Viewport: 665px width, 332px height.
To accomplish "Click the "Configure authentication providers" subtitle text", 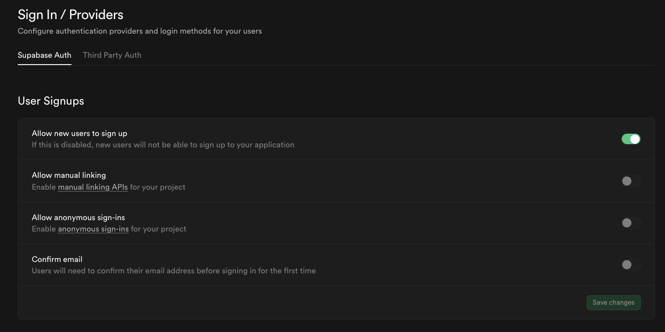I will coord(140,31).
